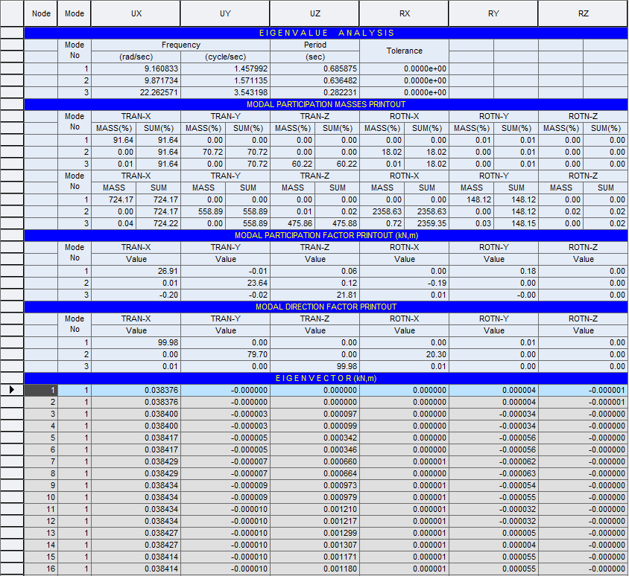Select the UX column header
629x576 pixels.
(136, 13)
